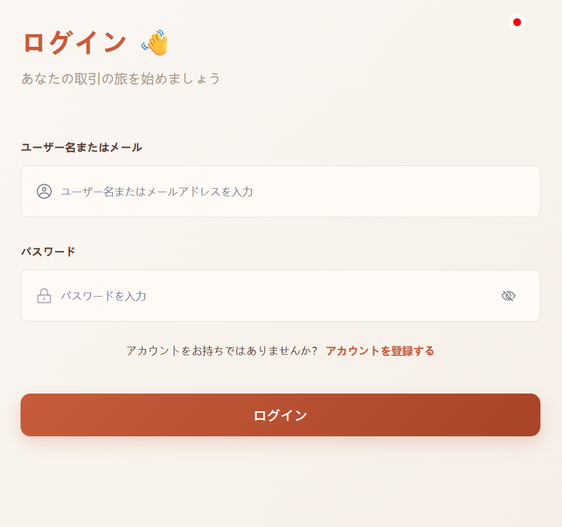Click the ログイン page heading
Viewport: 562px width, 527px height.
point(74,43)
